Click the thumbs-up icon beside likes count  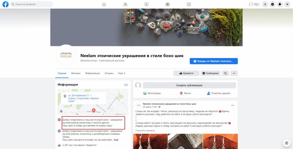[x=59, y=145]
